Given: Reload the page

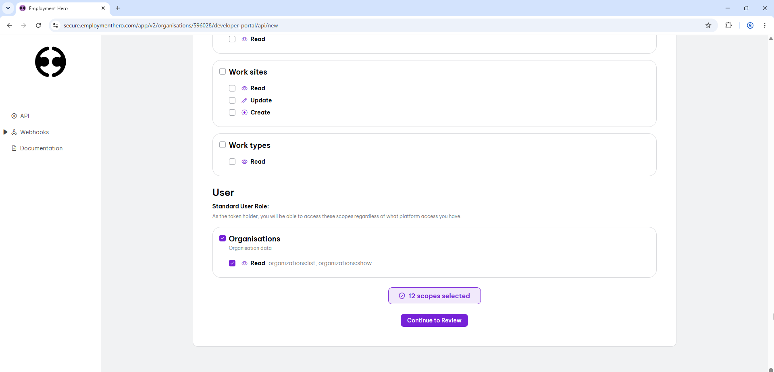Looking at the screenshot, I should pos(38,25).
